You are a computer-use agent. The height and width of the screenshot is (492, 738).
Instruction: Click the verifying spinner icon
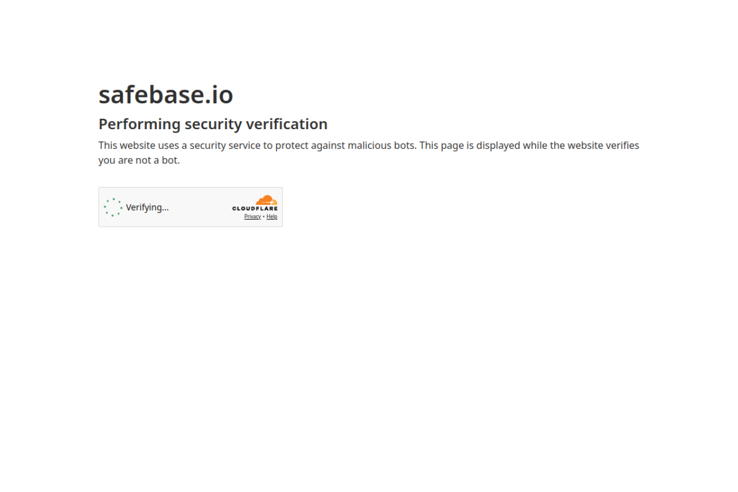(113, 207)
